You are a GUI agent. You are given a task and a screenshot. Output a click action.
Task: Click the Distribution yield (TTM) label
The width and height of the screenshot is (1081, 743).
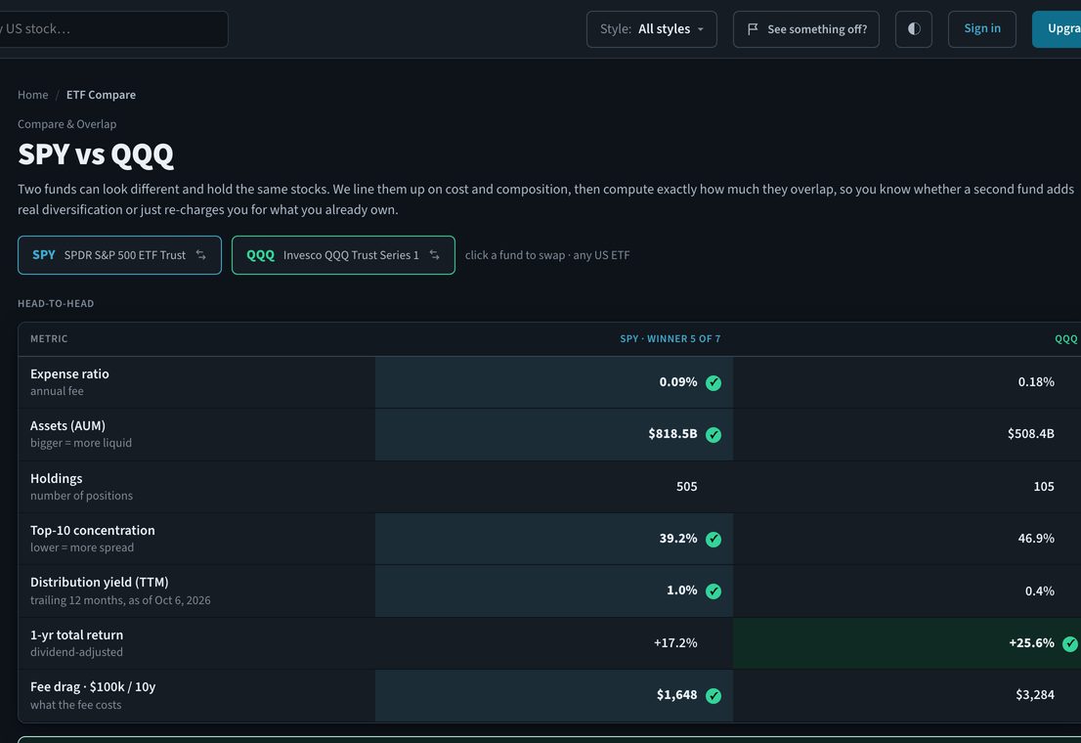(100, 583)
